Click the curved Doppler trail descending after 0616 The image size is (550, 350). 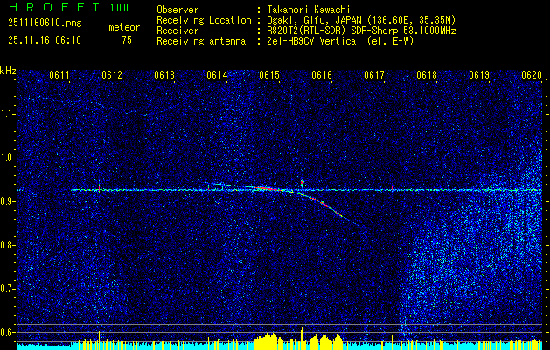click(326, 206)
